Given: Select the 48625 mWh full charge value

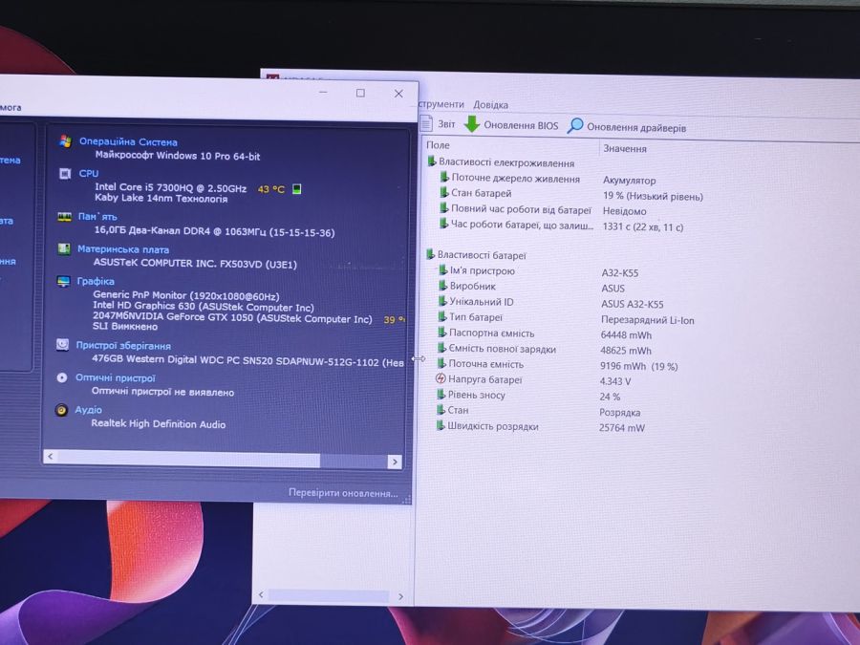Looking at the screenshot, I should click(626, 351).
